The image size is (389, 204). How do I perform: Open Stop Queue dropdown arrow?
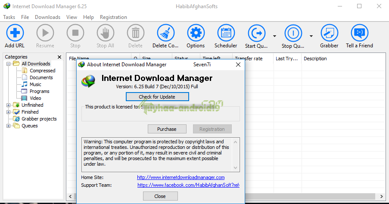[x=311, y=36]
